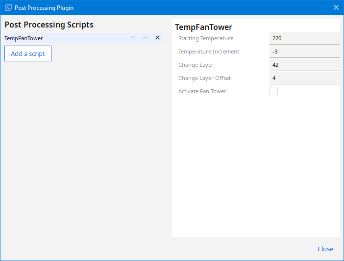Select the Change Layer Offset input field
The height and width of the screenshot is (261, 344).
click(304, 78)
